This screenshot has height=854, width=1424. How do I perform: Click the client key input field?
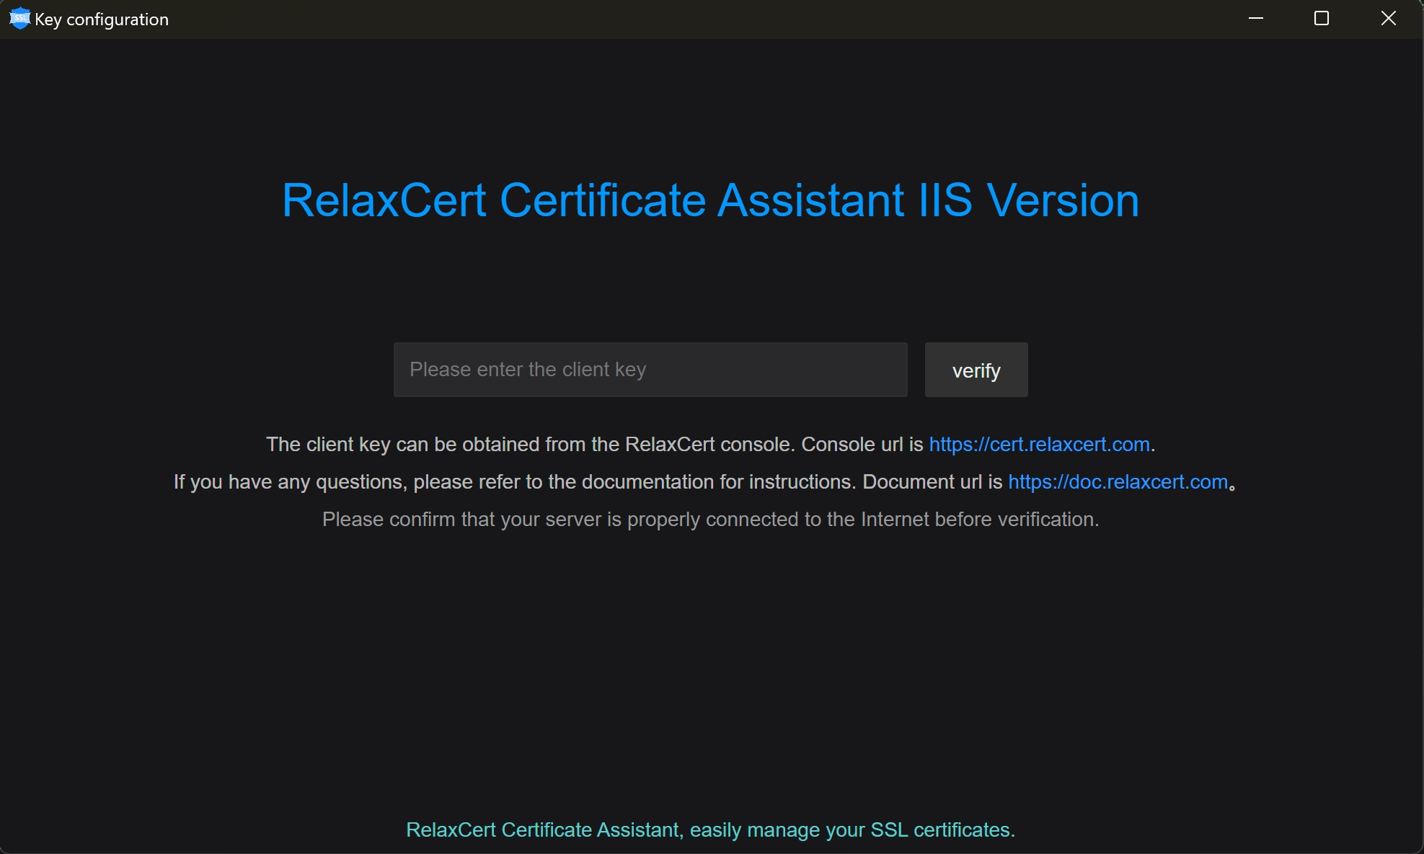point(650,370)
